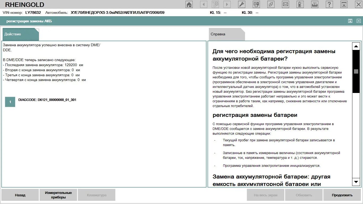Image resolution: width=363 pixels, height=204 pixels.
Task: Open the wrench settings icon
Action: pos(242,5)
